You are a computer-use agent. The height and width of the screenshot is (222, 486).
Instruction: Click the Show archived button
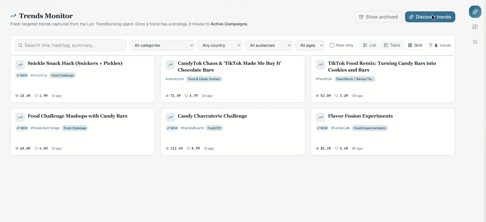pos(378,17)
